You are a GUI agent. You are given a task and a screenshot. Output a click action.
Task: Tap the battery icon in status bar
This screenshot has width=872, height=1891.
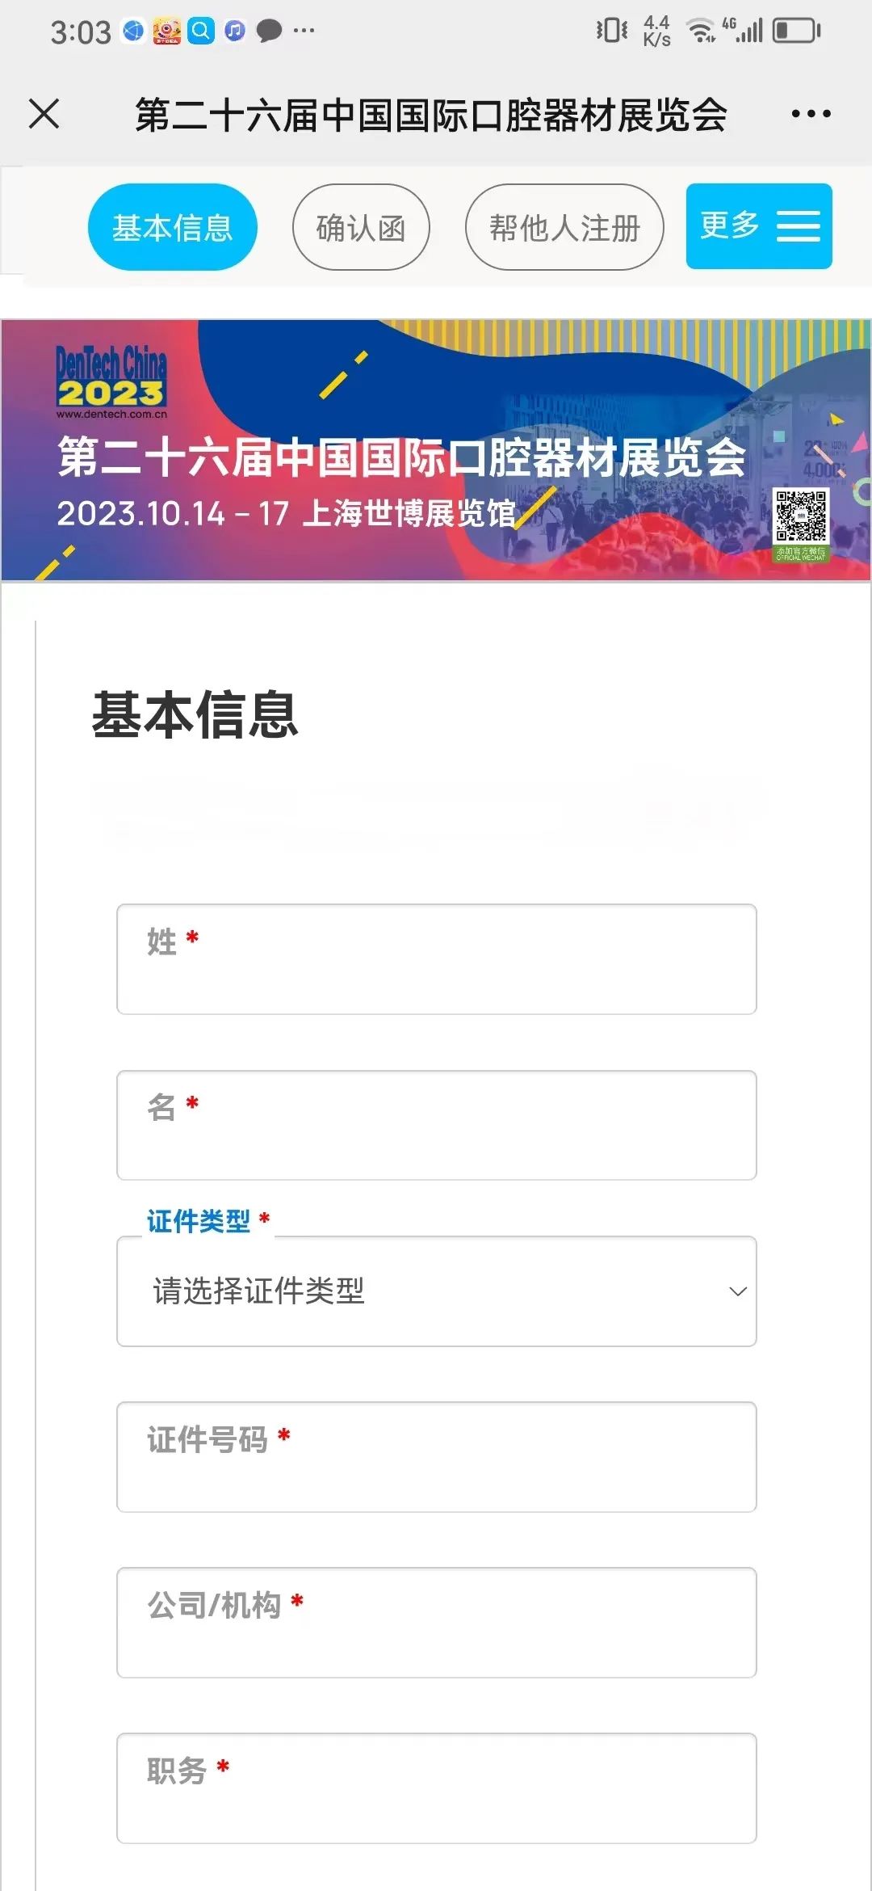click(796, 31)
